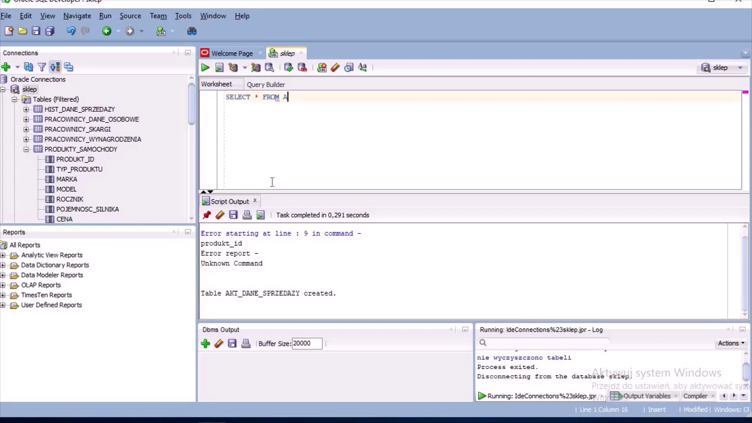Open the Actions dropdown in Log panel
The image size is (752, 423).
pos(731,343)
